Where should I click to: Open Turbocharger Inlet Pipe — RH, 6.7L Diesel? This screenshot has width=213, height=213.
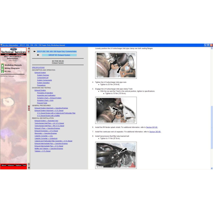coord(49,126)
